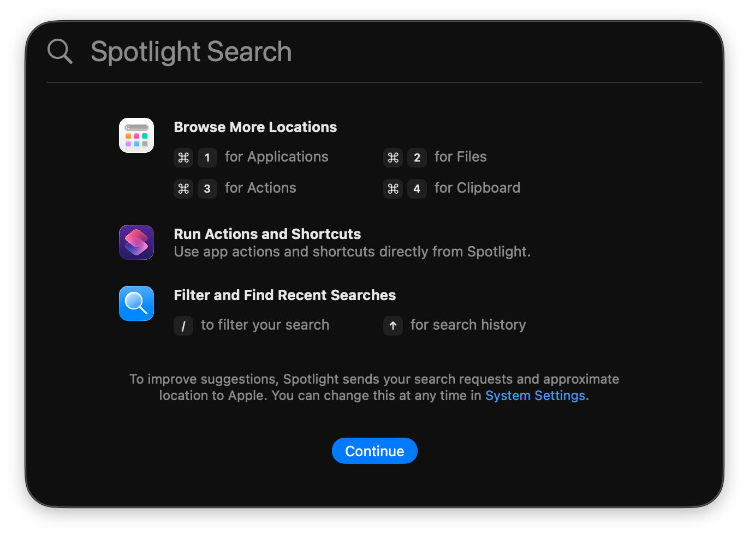Click the up arrow search history key

tap(393, 326)
